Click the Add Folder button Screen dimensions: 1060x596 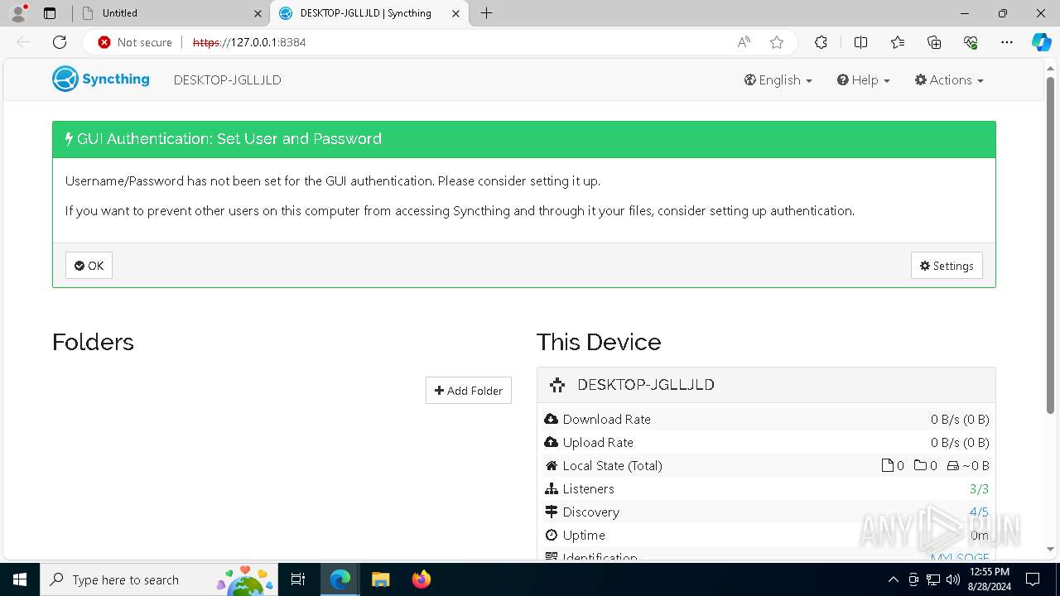pos(469,391)
